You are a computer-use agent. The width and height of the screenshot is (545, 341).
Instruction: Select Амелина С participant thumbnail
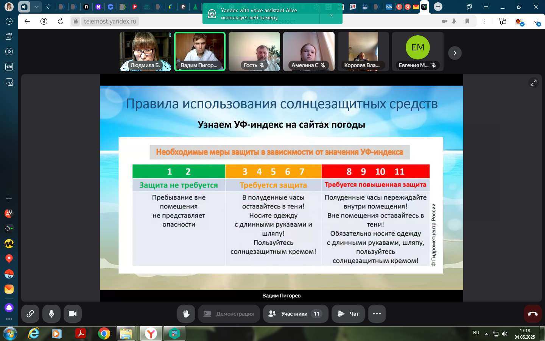(309, 52)
